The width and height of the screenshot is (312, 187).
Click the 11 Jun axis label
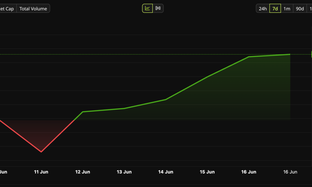coord(41,172)
